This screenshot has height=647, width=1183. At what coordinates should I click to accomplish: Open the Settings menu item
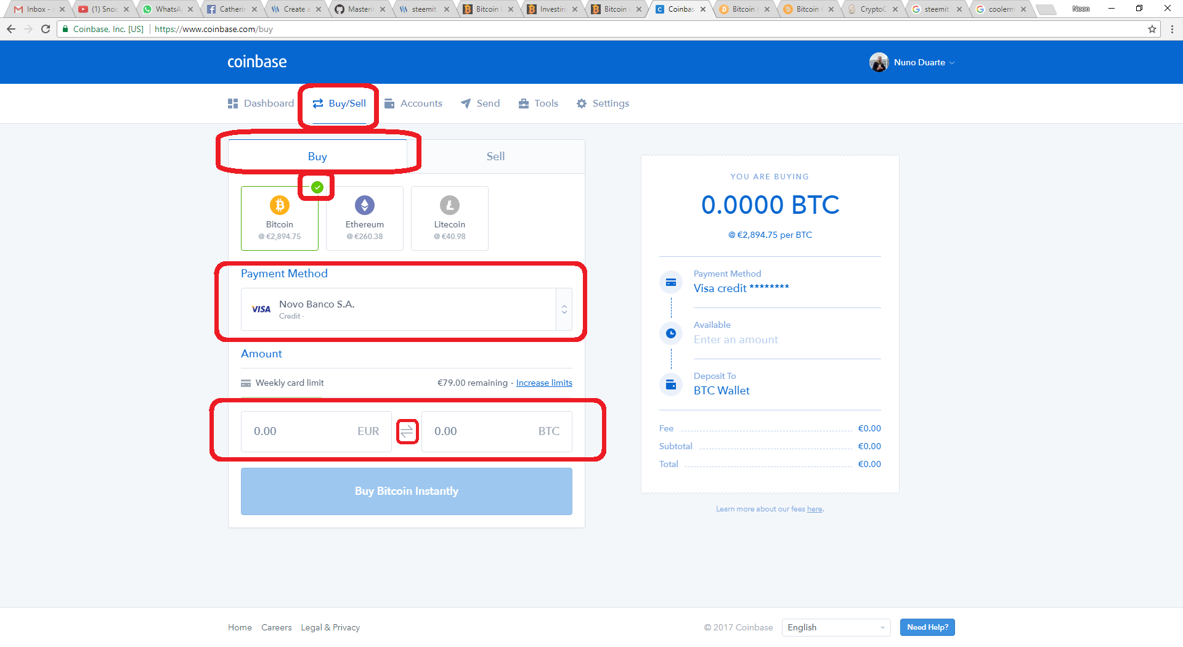(603, 104)
